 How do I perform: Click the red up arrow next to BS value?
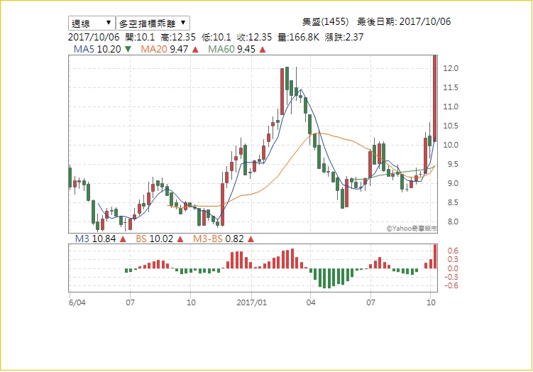[180, 239]
